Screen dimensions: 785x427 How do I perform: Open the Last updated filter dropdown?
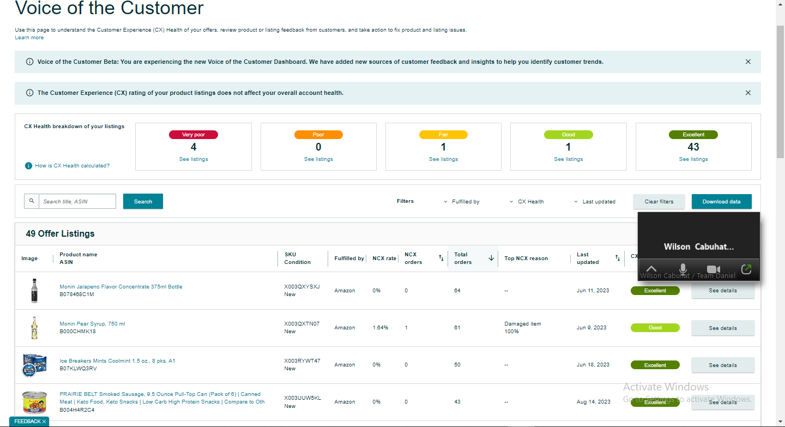coord(595,202)
